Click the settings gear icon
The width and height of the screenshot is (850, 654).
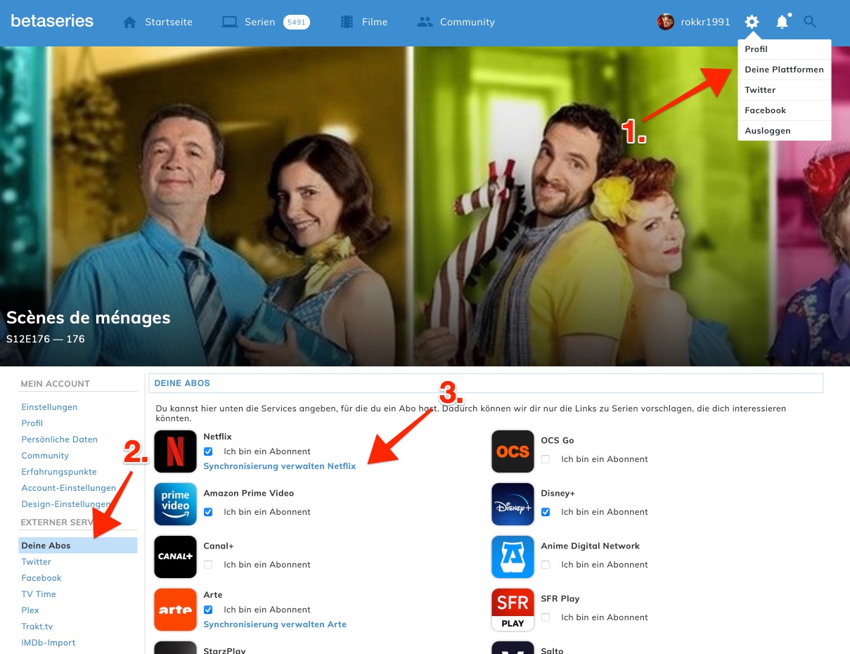pos(752,22)
